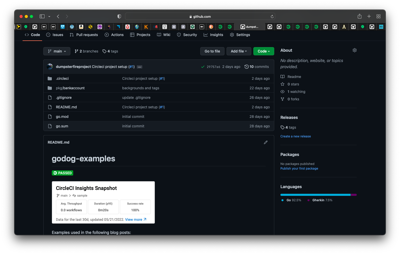
Task: Reload page using the refresh icon
Action: 272,16
